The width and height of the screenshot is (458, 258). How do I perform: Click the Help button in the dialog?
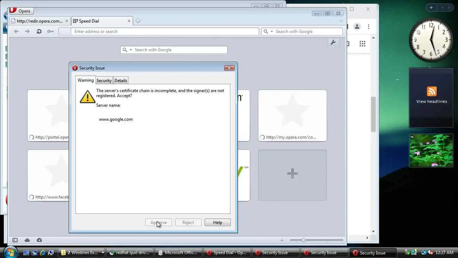[x=218, y=223]
